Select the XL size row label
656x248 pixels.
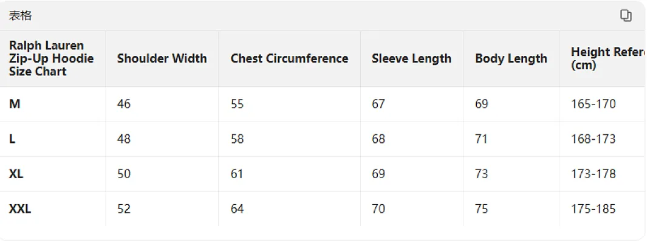pyautogui.click(x=16, y=174)
